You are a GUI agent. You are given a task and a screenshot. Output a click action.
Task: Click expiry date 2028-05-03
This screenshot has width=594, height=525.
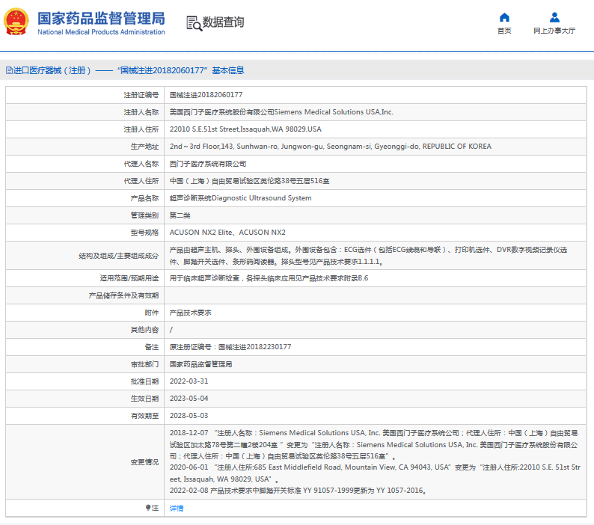click(x=189, y=416)
